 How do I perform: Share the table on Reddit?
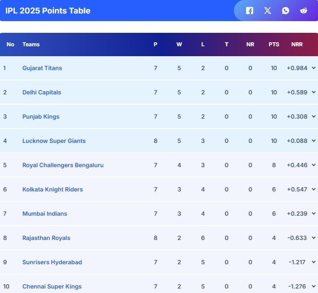[x=304, y=10]
